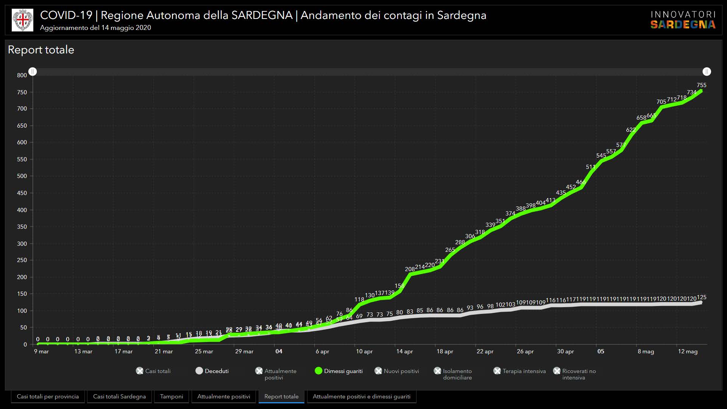Open the Tamponi tab
This screenshot has height=409, width=727.
click(172, 397)
